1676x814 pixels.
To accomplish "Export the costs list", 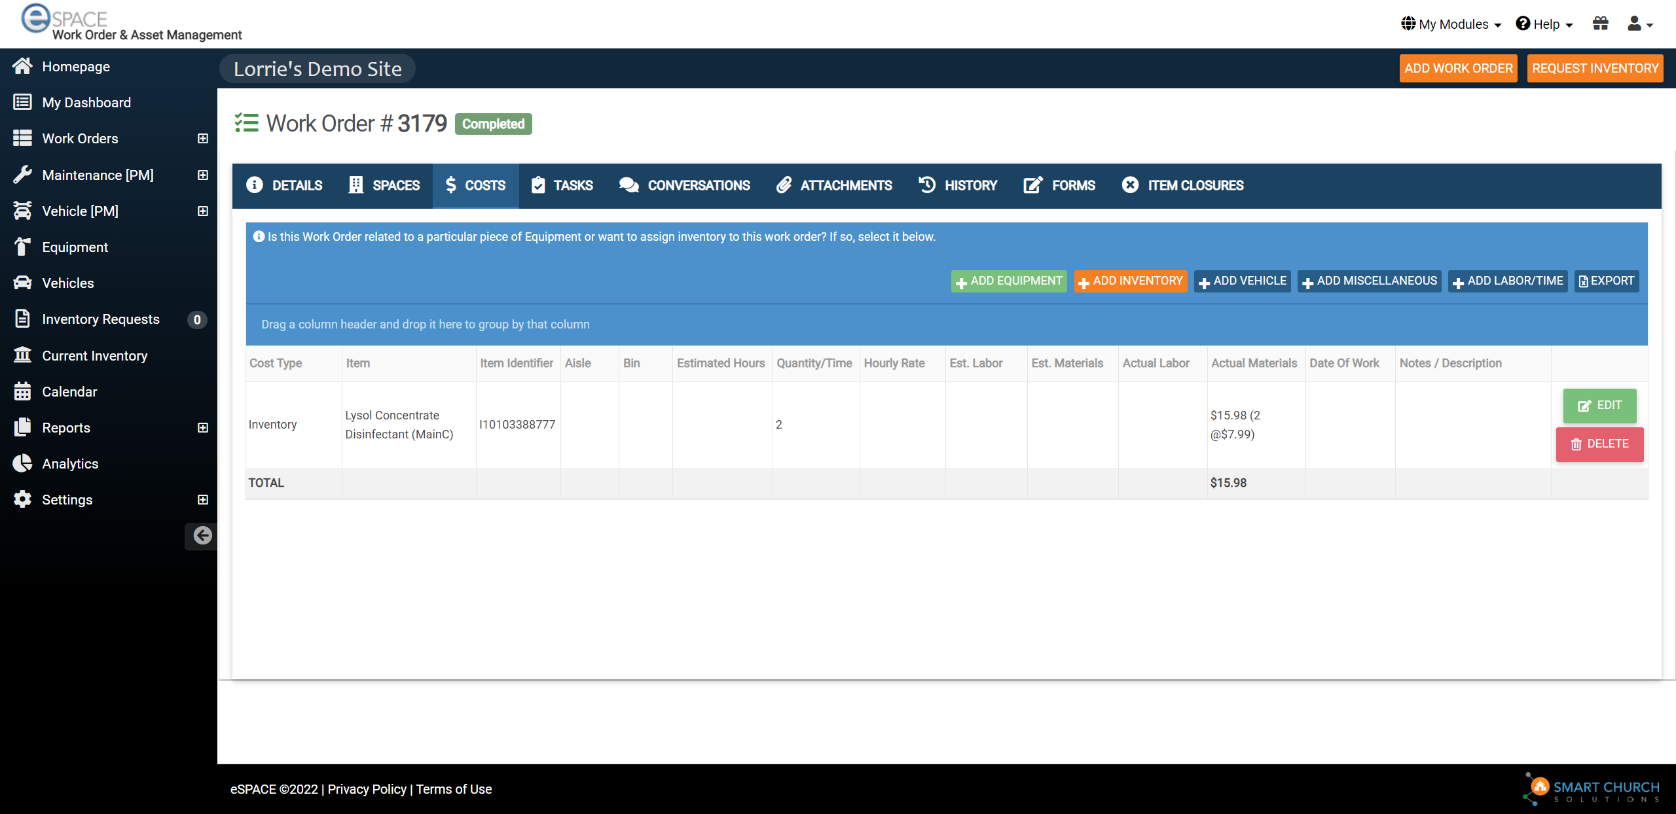I will point(1607,281).
